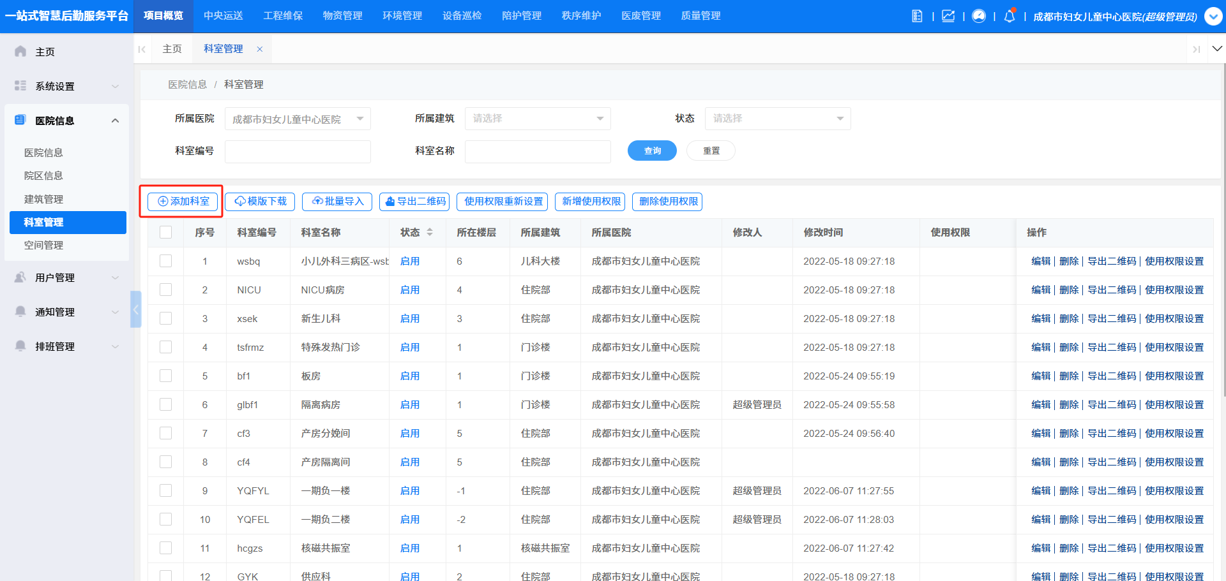Focus the 科室编号 input field
The image size is (1226, 581).
298,152
